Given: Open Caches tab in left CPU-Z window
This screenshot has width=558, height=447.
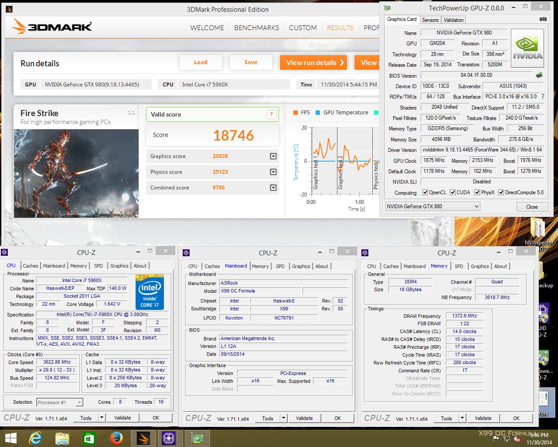Looking at the screenshot, I should coord(31,266).
